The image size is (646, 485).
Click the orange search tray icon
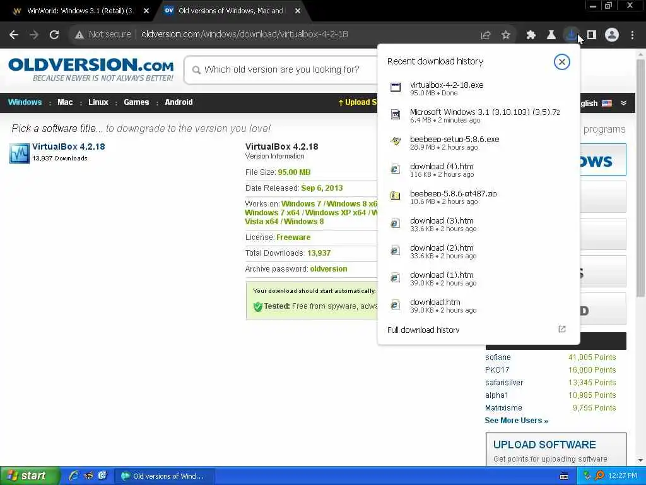pyautogui.click(x=600, y=476)
